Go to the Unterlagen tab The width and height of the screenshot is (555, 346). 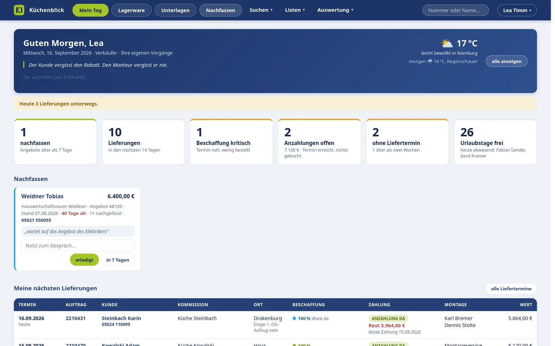(x=175, y=10)
